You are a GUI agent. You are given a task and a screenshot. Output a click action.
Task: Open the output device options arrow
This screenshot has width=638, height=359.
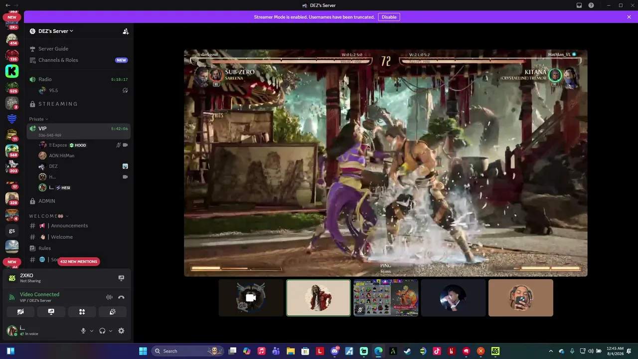click(x=111, y=331)
